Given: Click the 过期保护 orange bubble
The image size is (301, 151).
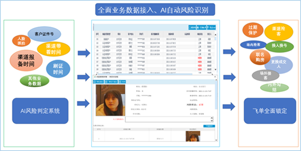Looking at the screenshot, I should pyautogui.click(x=250, y=30).
